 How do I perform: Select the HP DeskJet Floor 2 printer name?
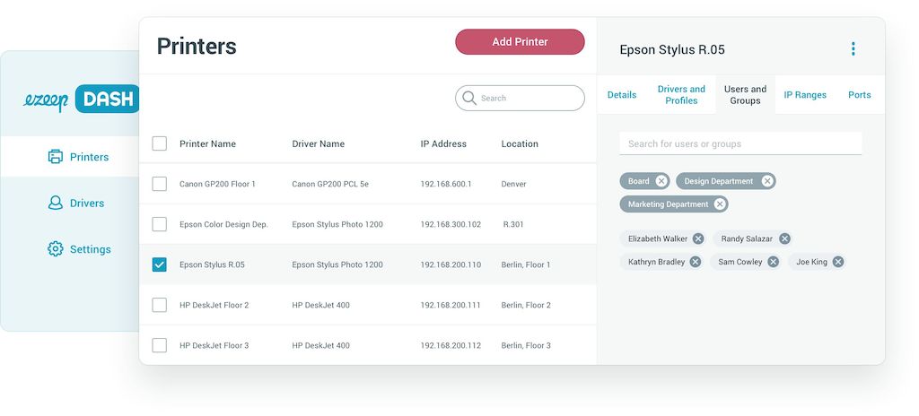click(214, 305)
